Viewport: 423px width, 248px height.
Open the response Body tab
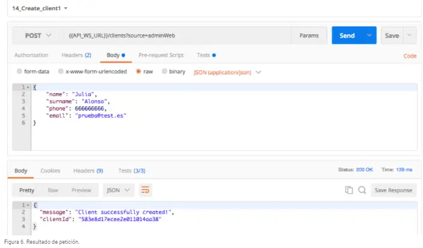click(x=21, y=171)
